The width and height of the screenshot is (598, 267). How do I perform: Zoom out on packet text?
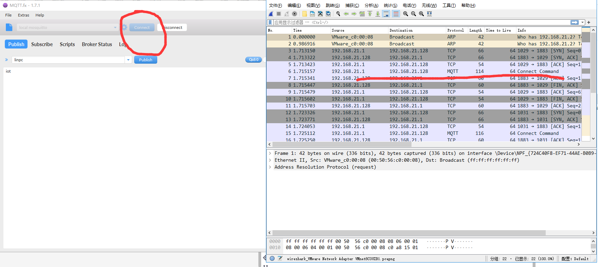tap(414, 14)
